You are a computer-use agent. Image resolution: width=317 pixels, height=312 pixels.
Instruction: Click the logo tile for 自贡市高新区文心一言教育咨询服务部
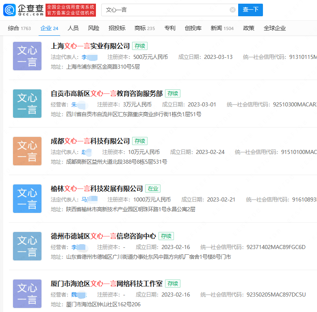click(27, 104)
